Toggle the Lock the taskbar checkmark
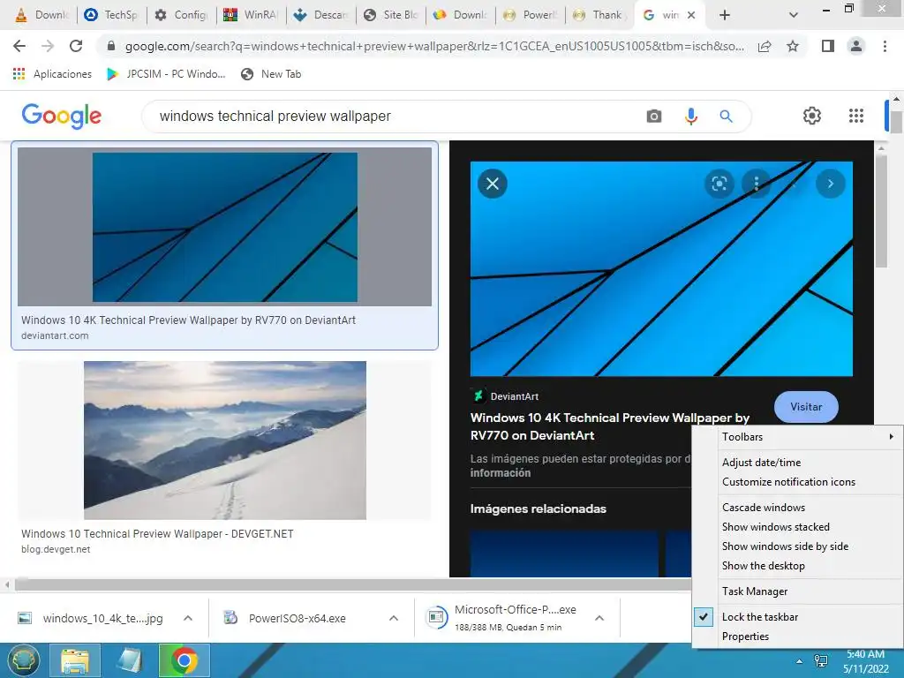The height and width of the screenshot is (678, 904). pos(704,617)
